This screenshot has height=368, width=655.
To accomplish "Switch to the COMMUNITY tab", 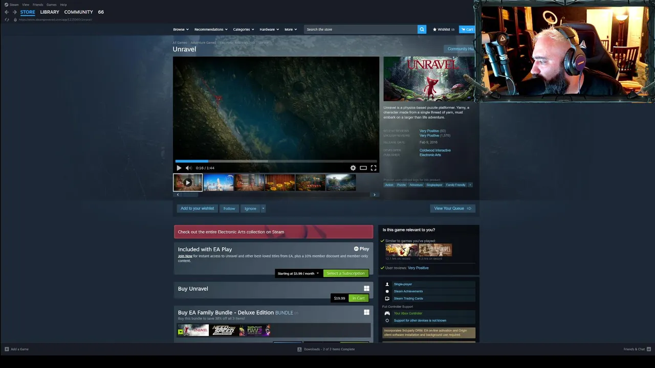I will [78, 12].
